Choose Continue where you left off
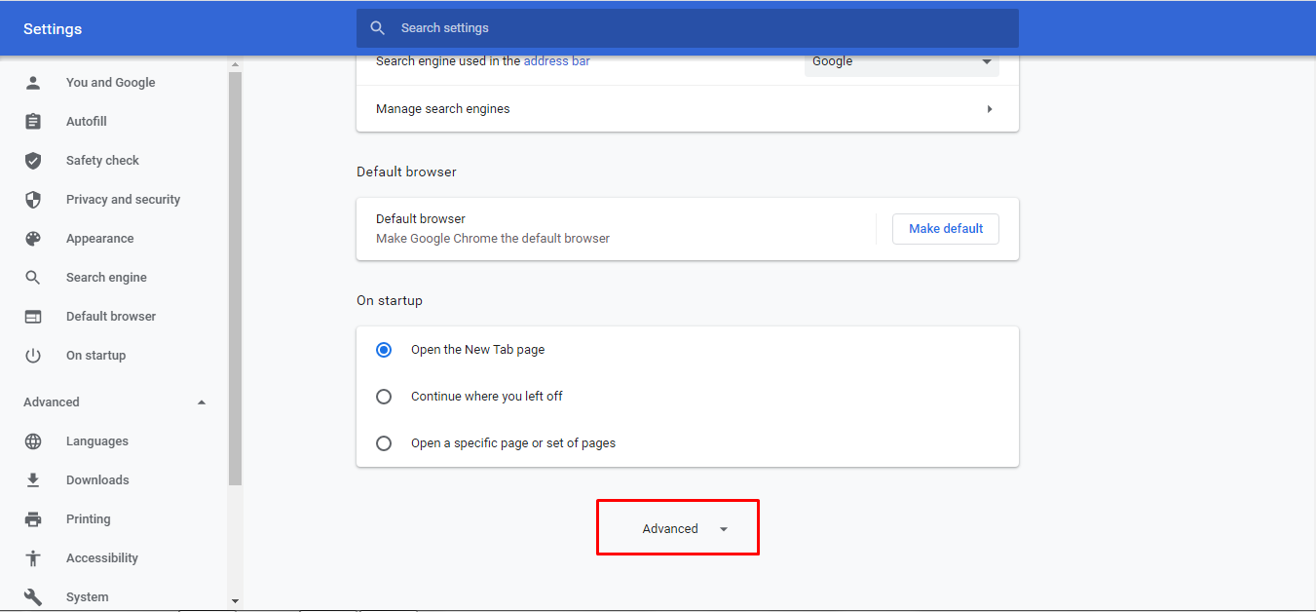Image resolution: width=1316 pixels, height=612 pixels. pos(383,396)
